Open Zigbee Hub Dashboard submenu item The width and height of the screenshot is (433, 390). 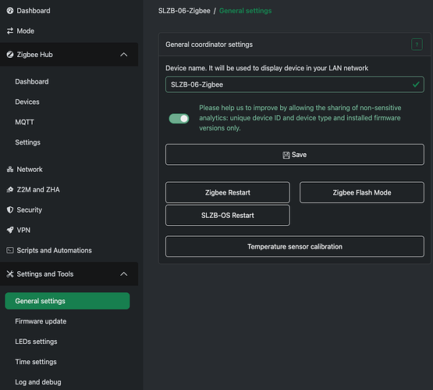click(x=32, y=81)
